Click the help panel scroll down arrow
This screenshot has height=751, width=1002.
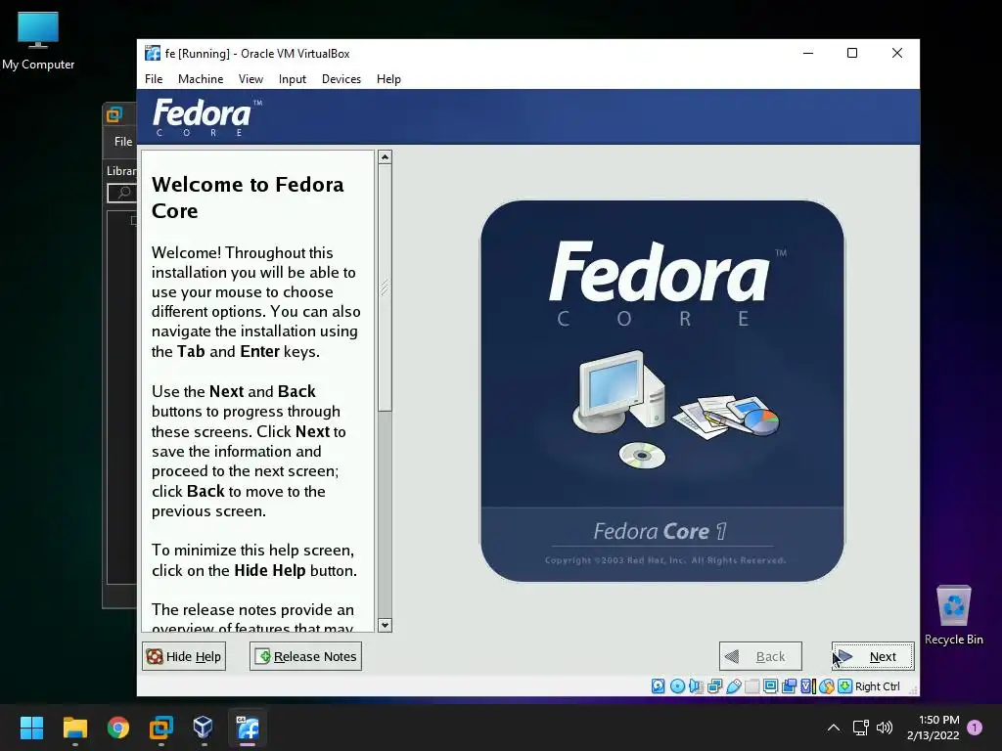click(x=385, y=625)
